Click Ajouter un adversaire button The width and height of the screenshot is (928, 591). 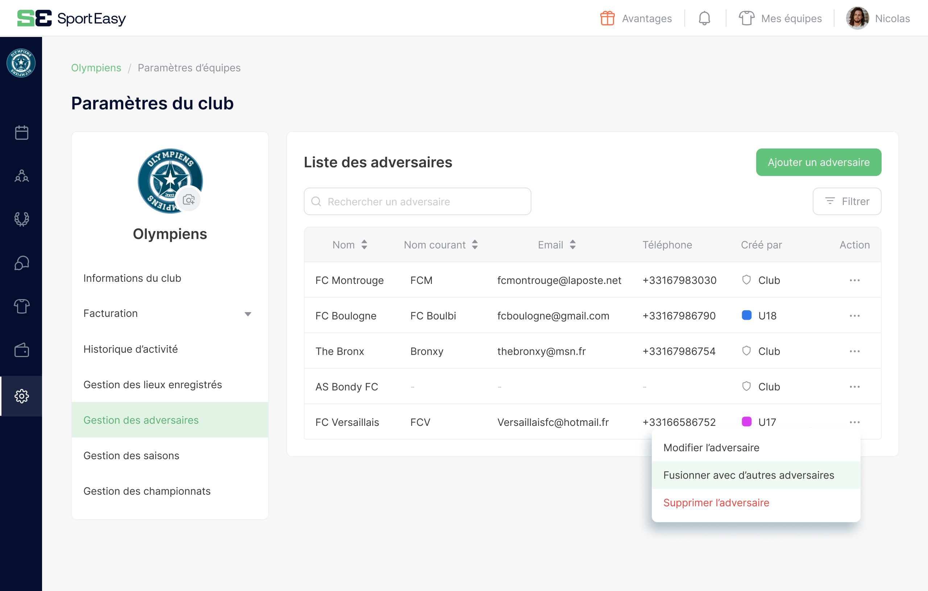(818, 162)
